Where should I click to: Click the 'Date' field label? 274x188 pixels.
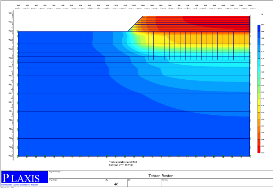click(x=129, y=180)
